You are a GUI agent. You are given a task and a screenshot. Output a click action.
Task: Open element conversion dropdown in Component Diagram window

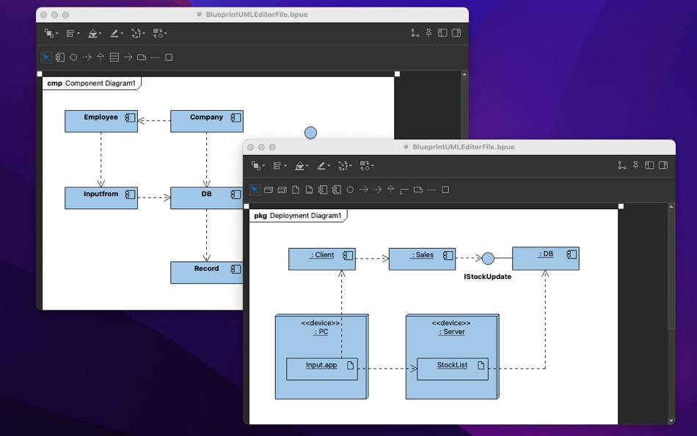pyautogui.click(x=160, y=33)
